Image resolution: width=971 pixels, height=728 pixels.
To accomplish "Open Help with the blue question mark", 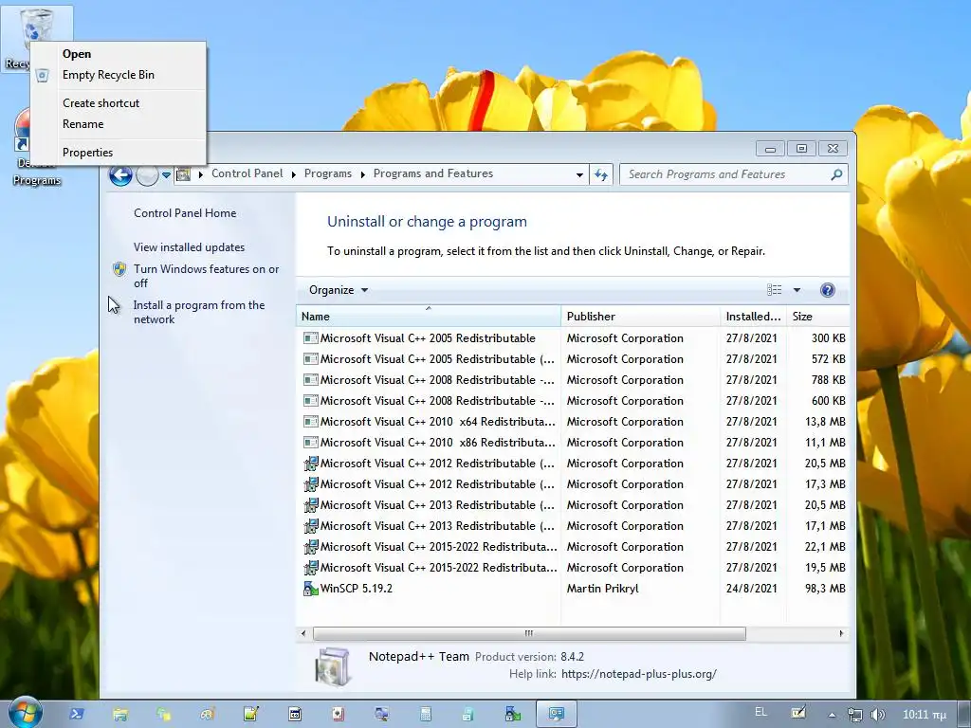I will click(x=827, y=290).
